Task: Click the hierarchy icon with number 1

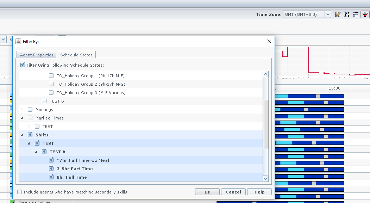Action: click(x=346, y=14)
